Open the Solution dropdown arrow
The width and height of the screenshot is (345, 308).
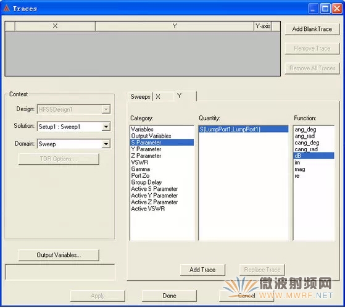pyautogui.click(x=106, y=127)
